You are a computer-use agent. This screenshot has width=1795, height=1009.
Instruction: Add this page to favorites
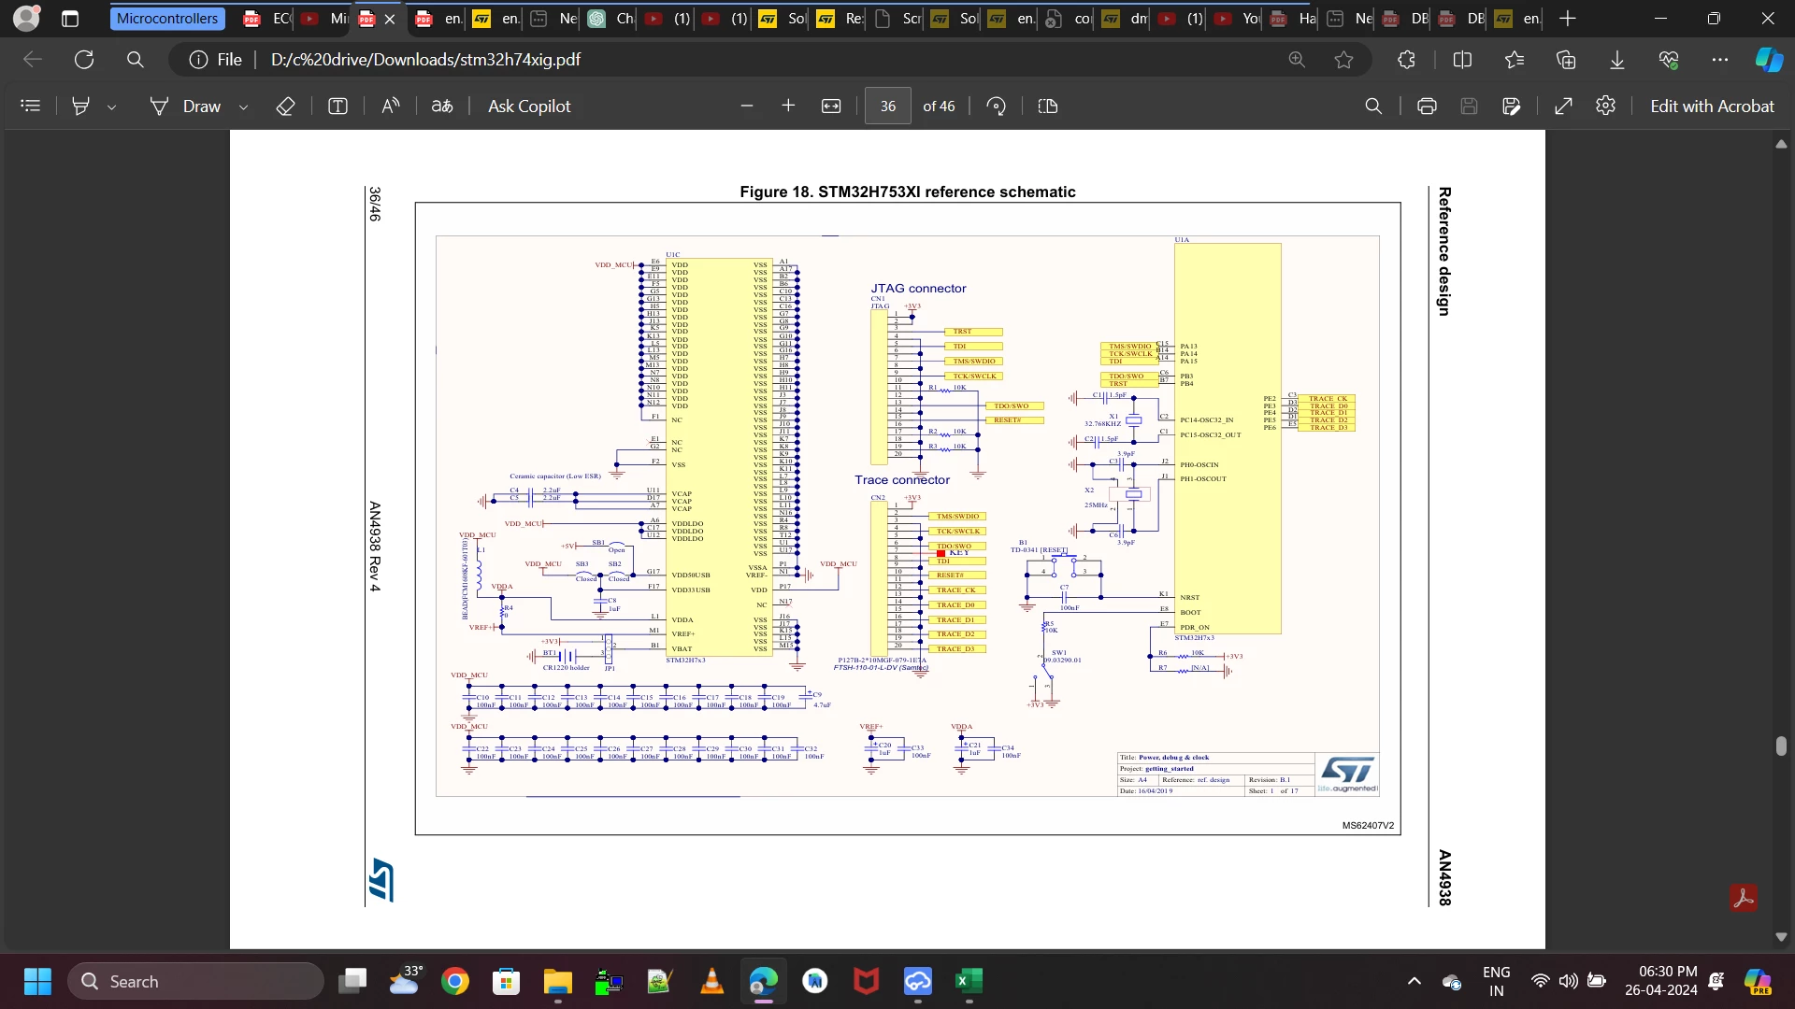click(1344, 60)
